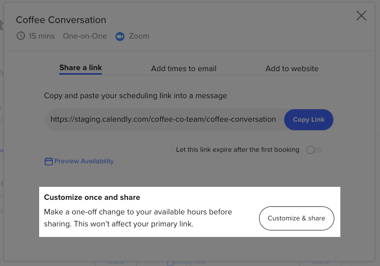Open the Preview Availability link
The image size is (380, 266).
[x=84, y=161]
